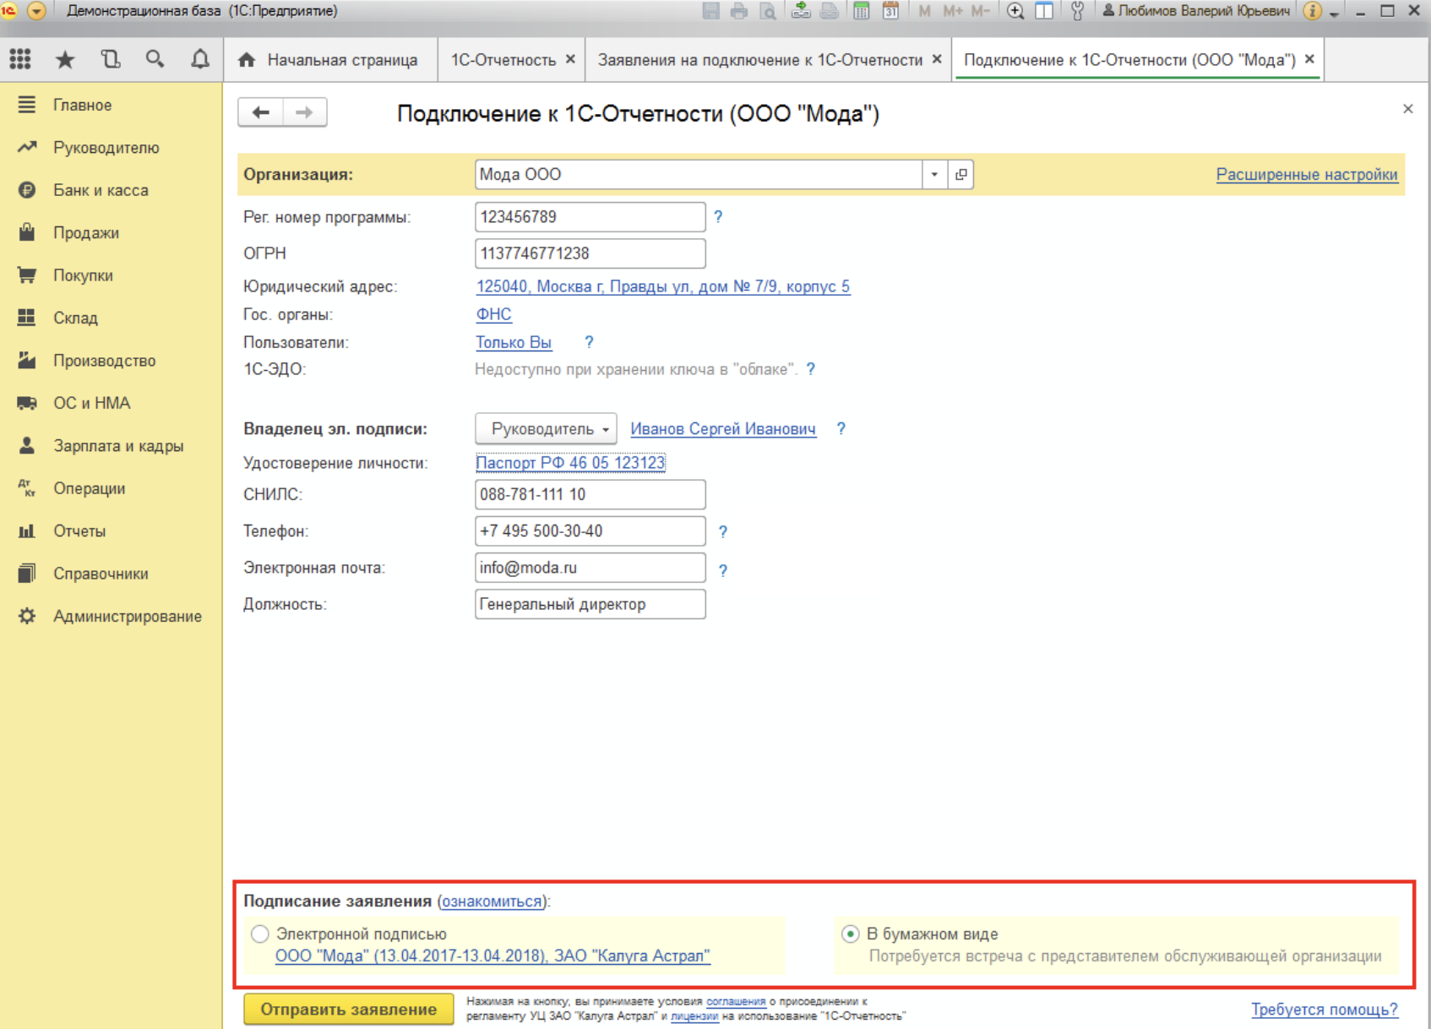Select 'В бумажном виде' radio button
Image resolution: width=1431 pixels, height=1029 pixels.
(x=850, y=934)
